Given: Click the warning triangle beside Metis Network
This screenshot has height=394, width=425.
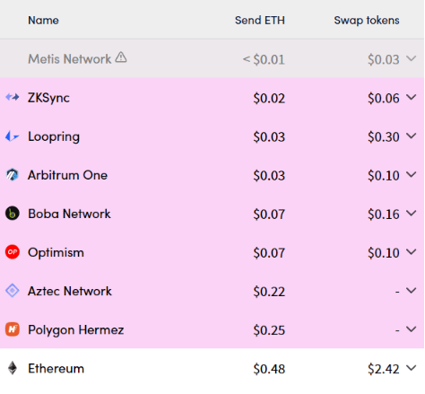Looking at the screenshot, I should click(x=121, y=57).
